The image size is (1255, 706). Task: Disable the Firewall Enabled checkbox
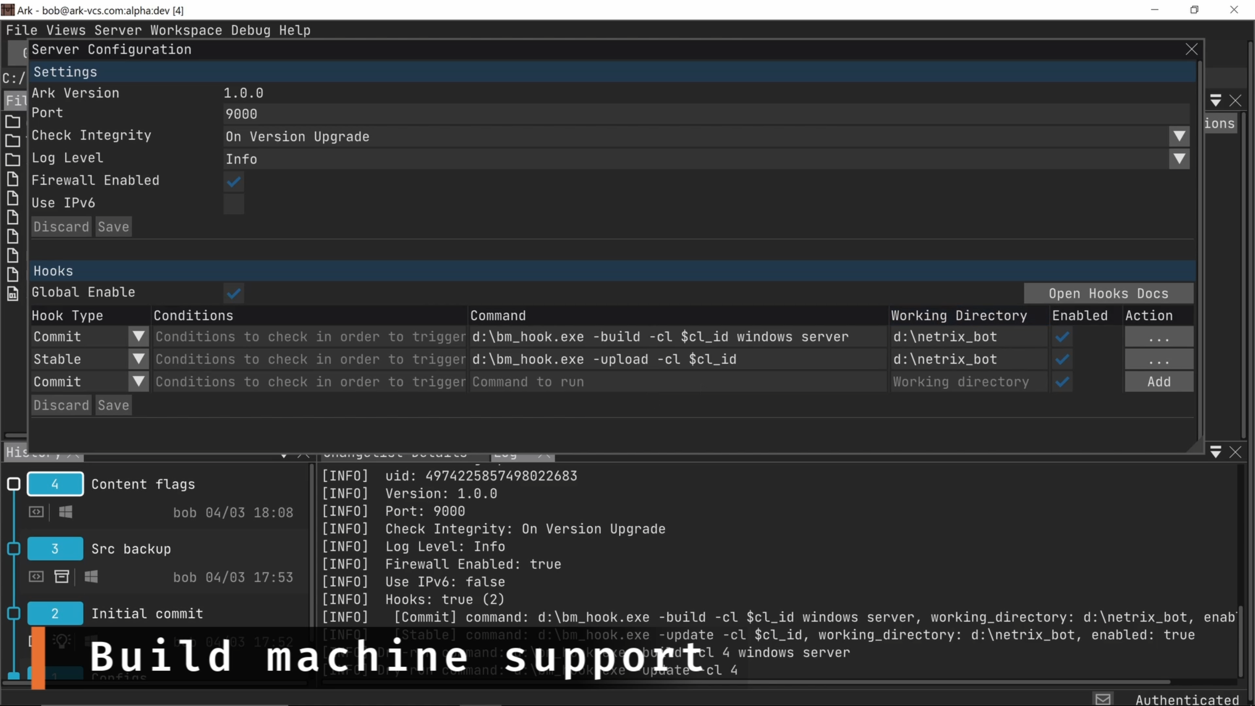pyautogui.click(x=234, y=182)
